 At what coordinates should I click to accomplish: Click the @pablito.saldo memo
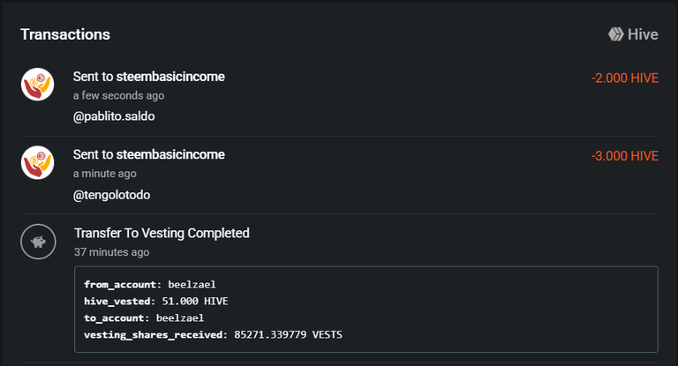(x=114, y=116)
